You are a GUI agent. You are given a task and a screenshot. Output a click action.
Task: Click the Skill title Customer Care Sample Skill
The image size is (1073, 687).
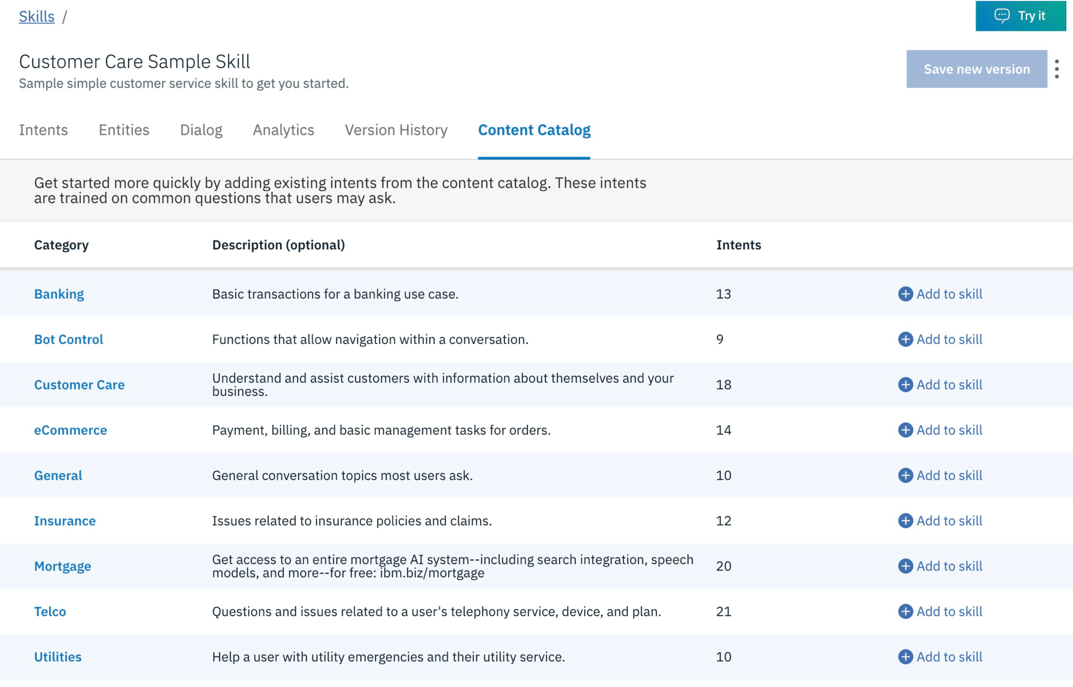tap(134, 62)
